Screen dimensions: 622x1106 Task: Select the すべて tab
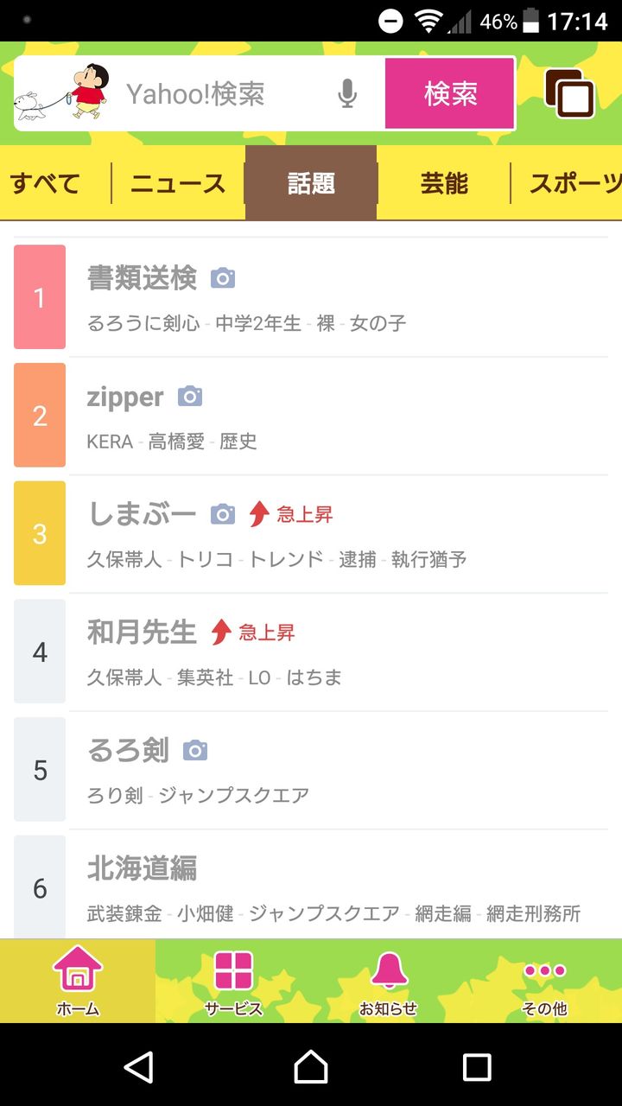tap(46, 183)
